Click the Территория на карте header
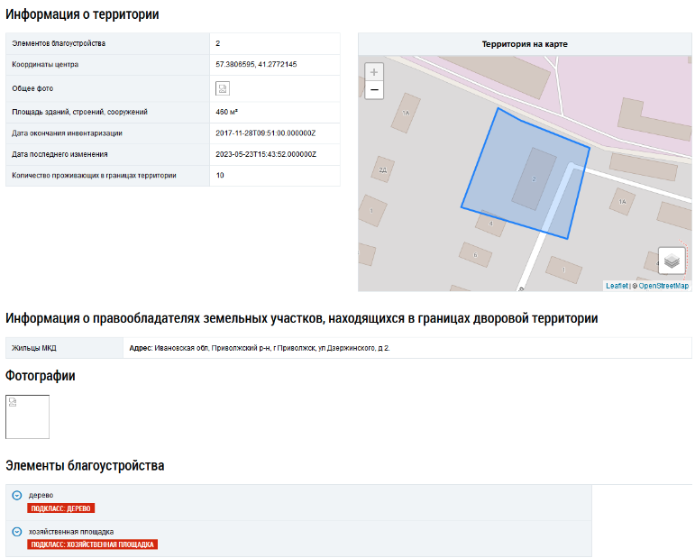This screenshot has height=558, width=695. point(525,44)
